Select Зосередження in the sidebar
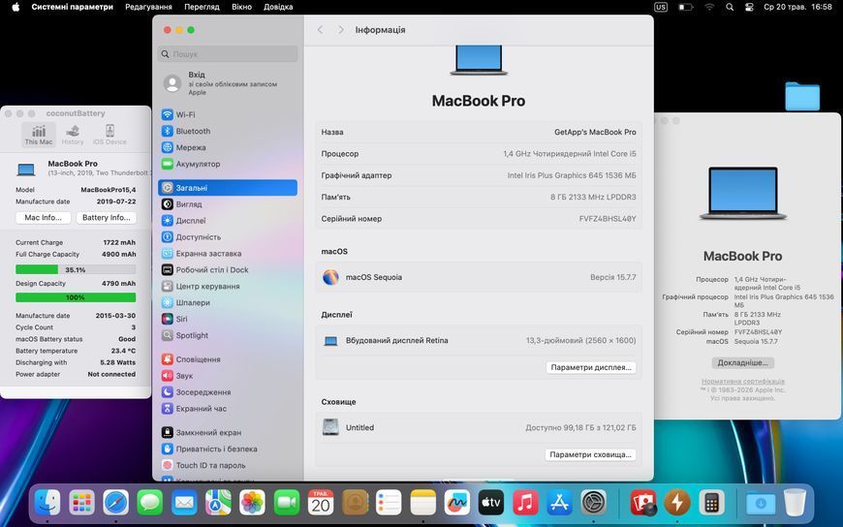This screenshot has width=843, height=527. pyautogui.click(x=228, y=392)
